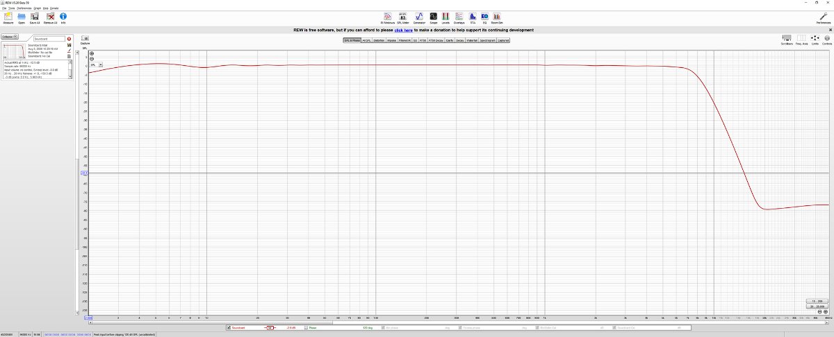This screenshot has width=834, height=337.
Task: Collapse the measurements side panel
Action: coord(8,37)
